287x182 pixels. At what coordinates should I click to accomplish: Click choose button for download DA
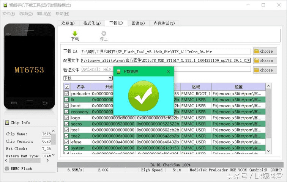pyautogui.click(x=265, y=51)
